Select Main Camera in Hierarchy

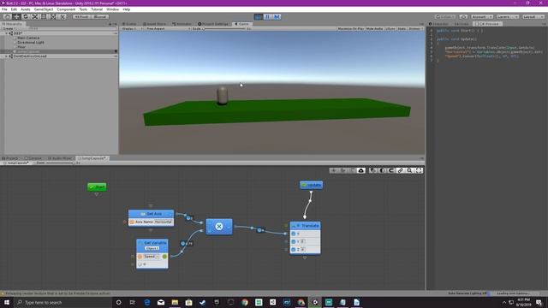pos(28,38)
